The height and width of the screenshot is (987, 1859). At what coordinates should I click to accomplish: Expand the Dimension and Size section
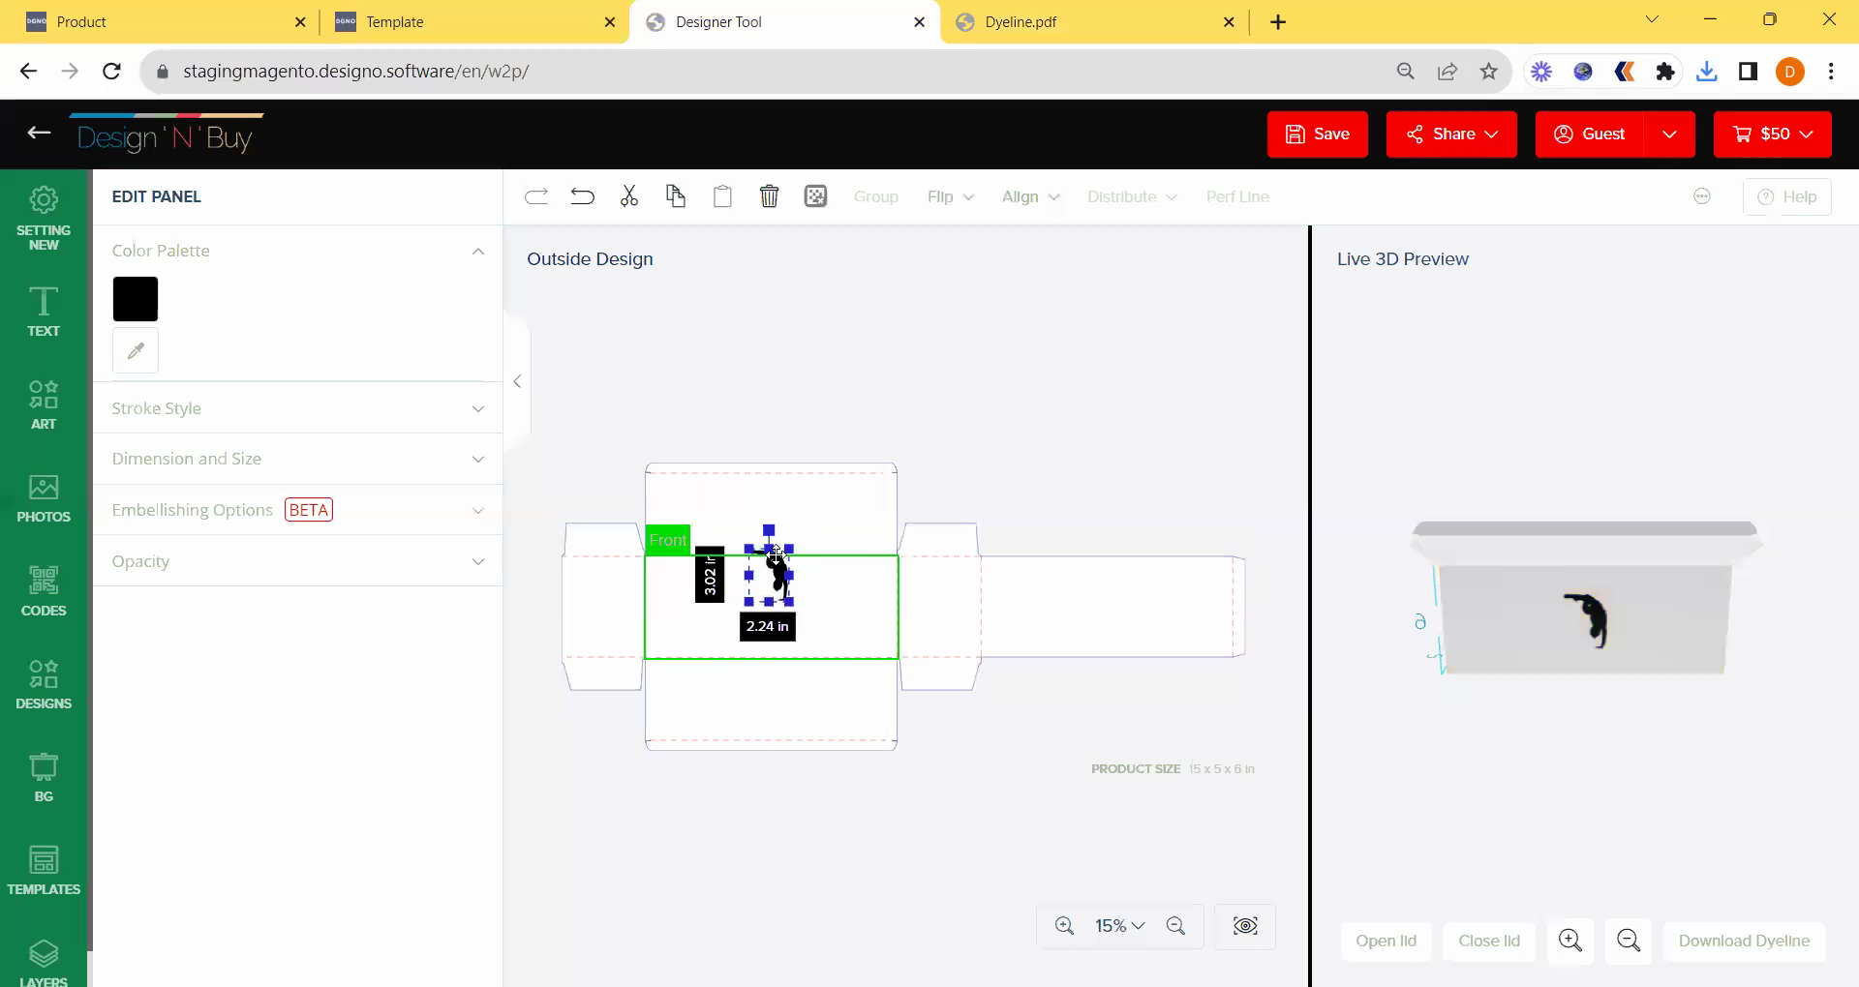[x=297, y=459]
